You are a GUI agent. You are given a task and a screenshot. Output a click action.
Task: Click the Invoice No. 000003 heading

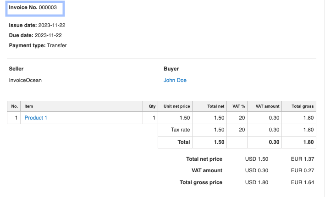(33, 8)
